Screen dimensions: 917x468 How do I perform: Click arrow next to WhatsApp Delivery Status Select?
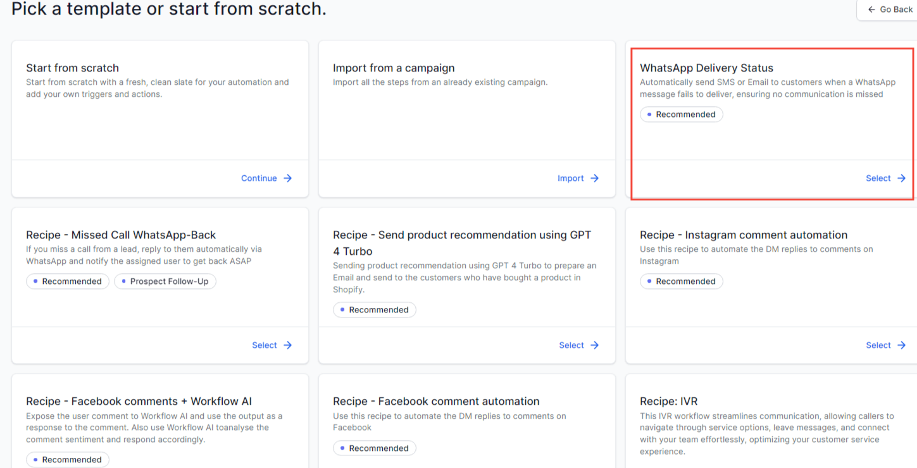(901, 178)
